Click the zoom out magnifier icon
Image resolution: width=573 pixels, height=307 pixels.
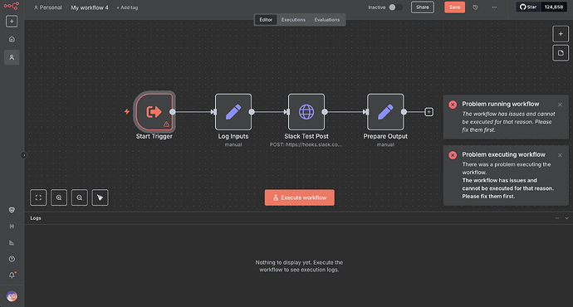pos(79,197)
